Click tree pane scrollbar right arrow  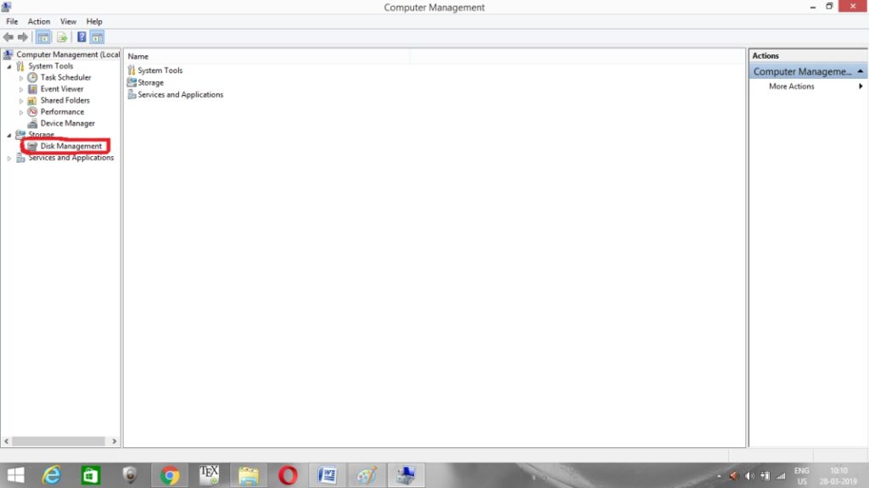115,441
